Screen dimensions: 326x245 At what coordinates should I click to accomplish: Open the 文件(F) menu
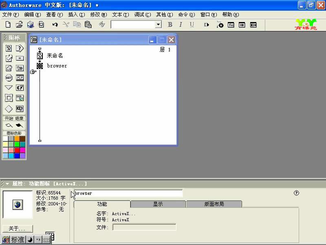click(x=11, y=15)
